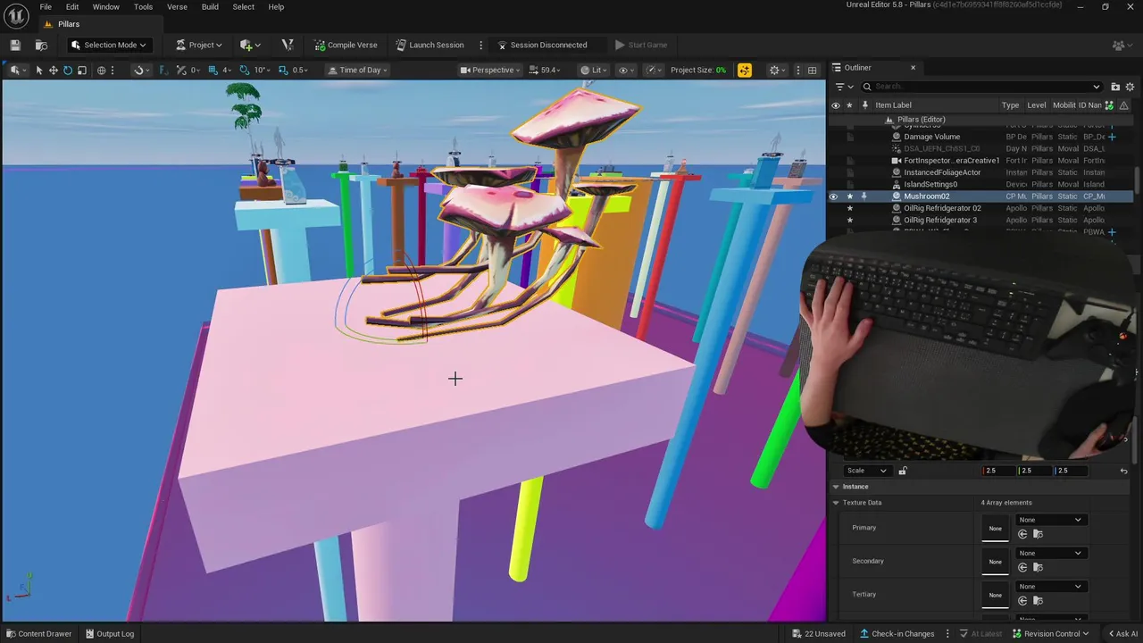
Task: Open Project dropdown
Action: point(198,45)
